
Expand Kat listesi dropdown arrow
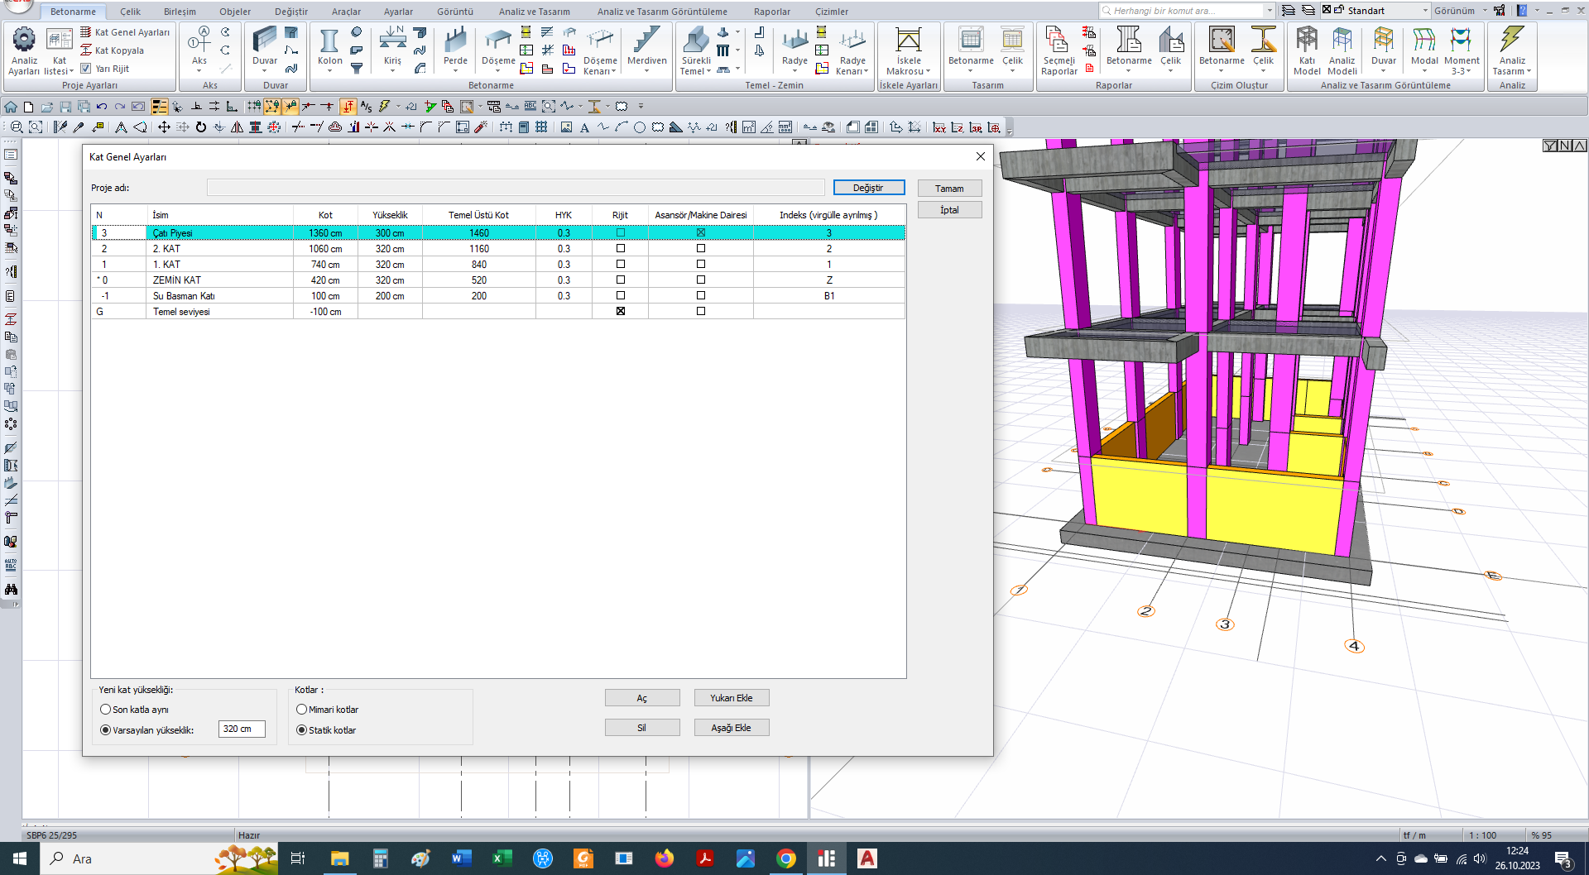(72, 72)
